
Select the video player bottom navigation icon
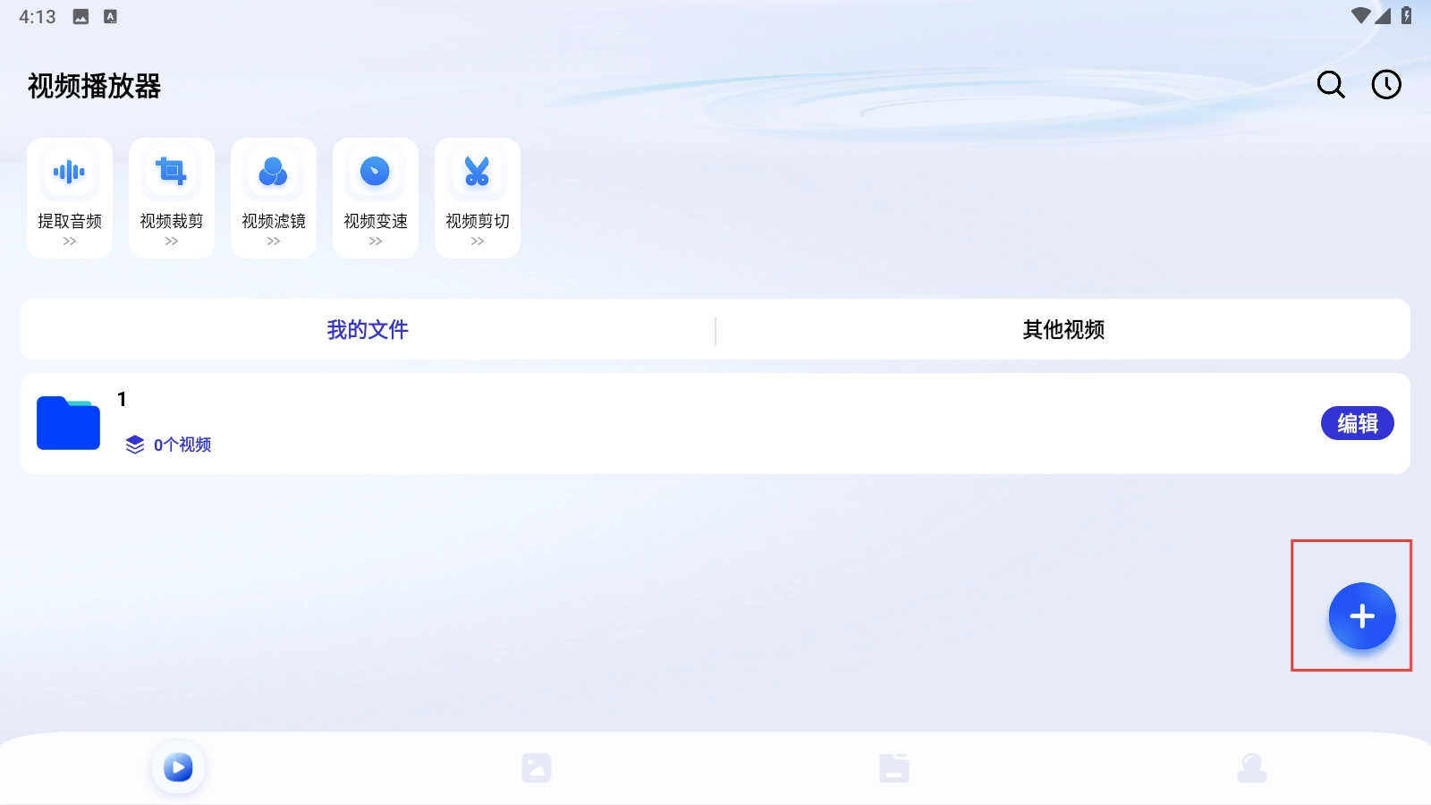point(178,767)
